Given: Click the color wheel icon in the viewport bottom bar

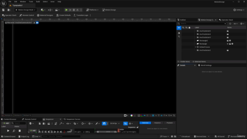Looking at the screenshot, I should 132,115.
